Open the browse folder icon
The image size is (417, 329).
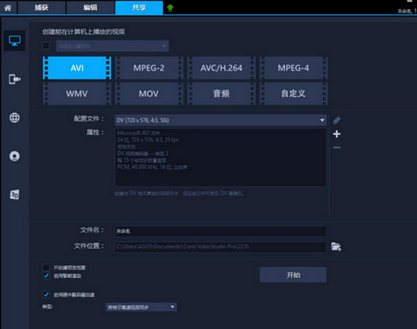pyautogui.click(x=336, y=247)
